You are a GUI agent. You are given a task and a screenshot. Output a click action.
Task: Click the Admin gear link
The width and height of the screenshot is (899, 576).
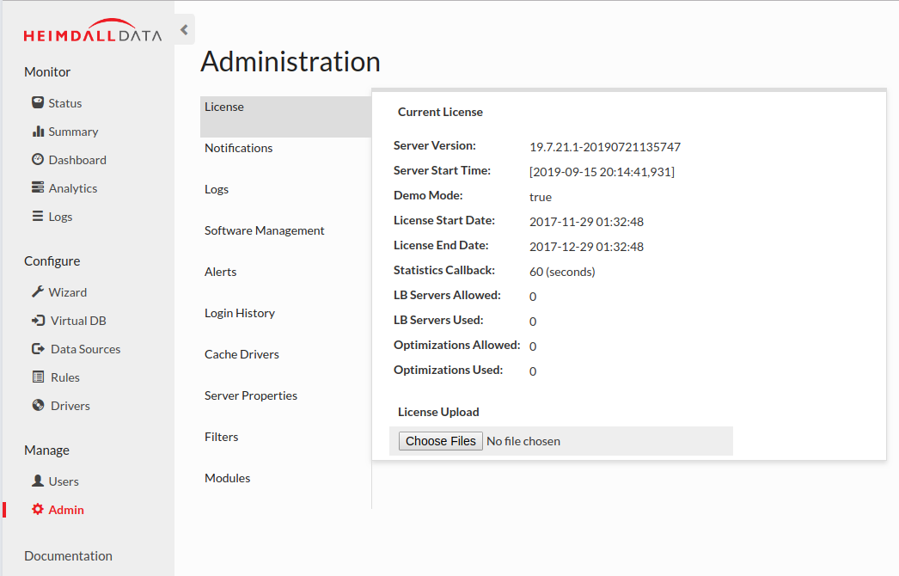tap(58, 510)
